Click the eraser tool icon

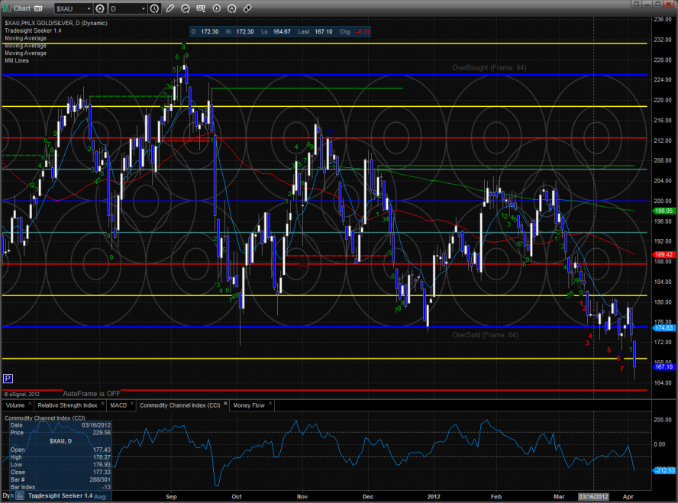[247, 8]
